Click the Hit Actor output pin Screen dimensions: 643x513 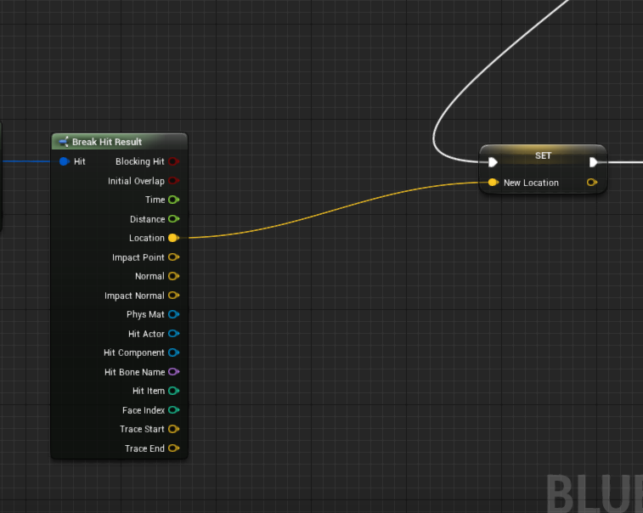pyautogui.click(x=174, y=334)
